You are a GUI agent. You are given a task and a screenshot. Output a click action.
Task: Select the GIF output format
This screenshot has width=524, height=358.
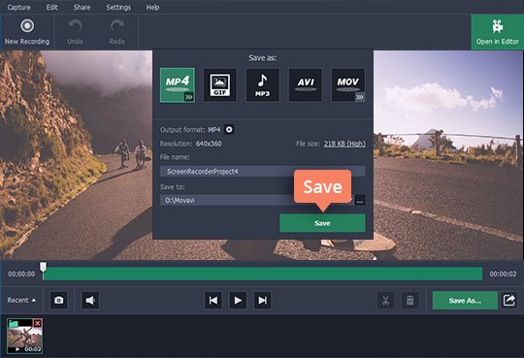point(219,85)
